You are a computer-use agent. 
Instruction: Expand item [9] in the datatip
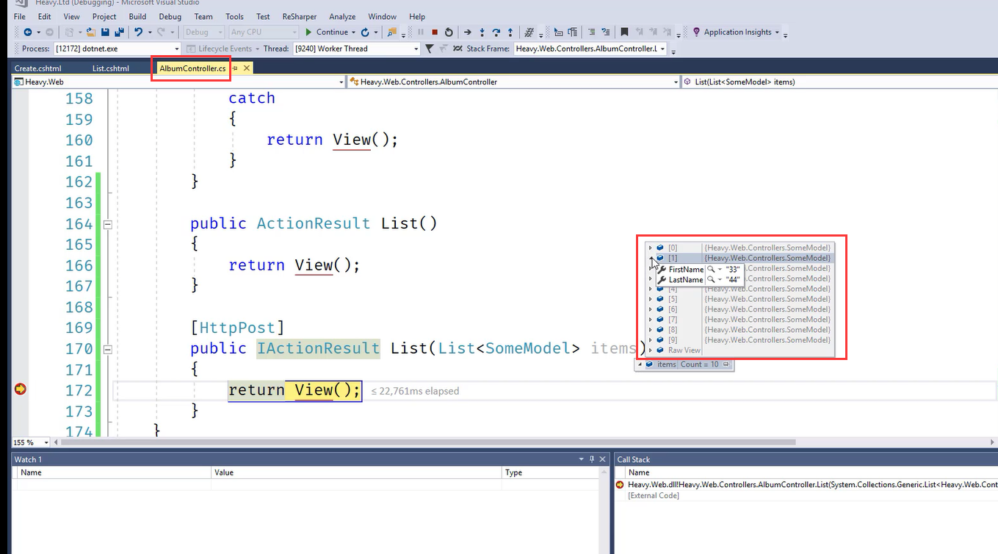pyautogui.click(x=650, y=340)
